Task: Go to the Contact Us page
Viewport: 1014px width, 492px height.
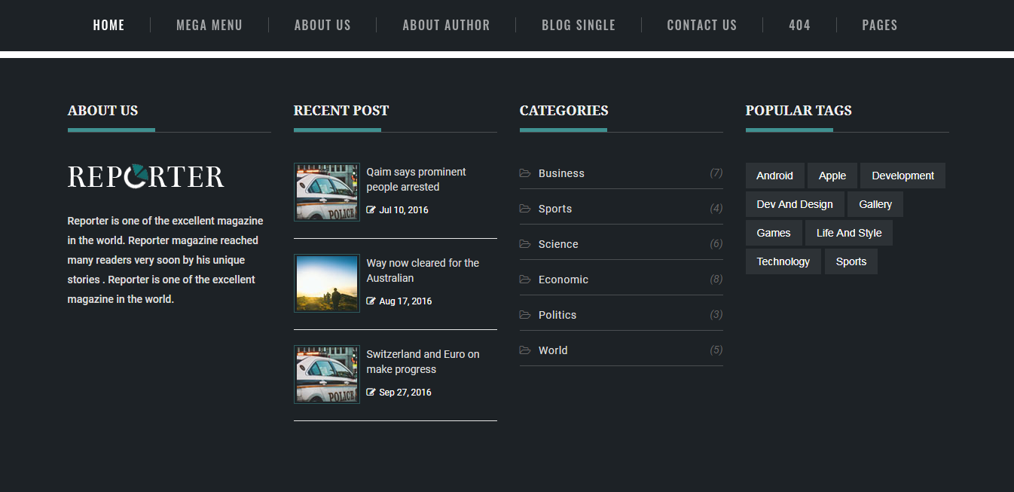Action: pos(701,26)
